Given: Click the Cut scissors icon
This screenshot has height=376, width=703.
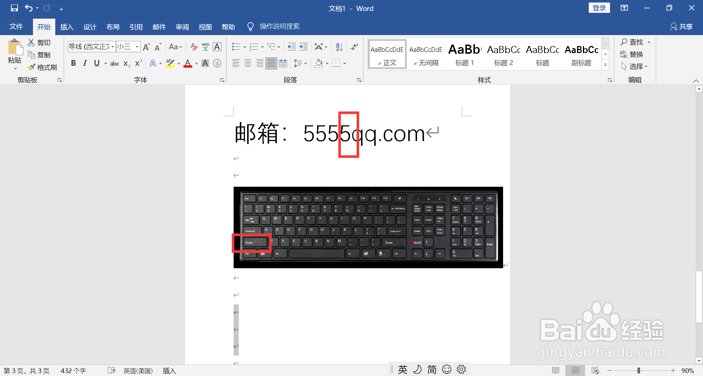Looking at the screenshot, I should coord(31,42).
